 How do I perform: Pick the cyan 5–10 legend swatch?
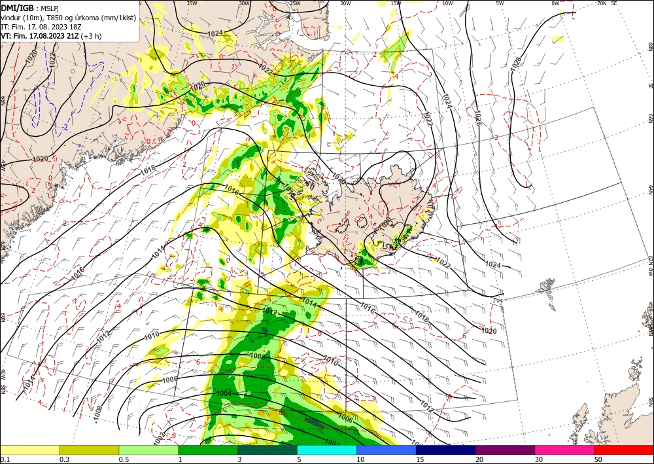[x=326, y=450]
